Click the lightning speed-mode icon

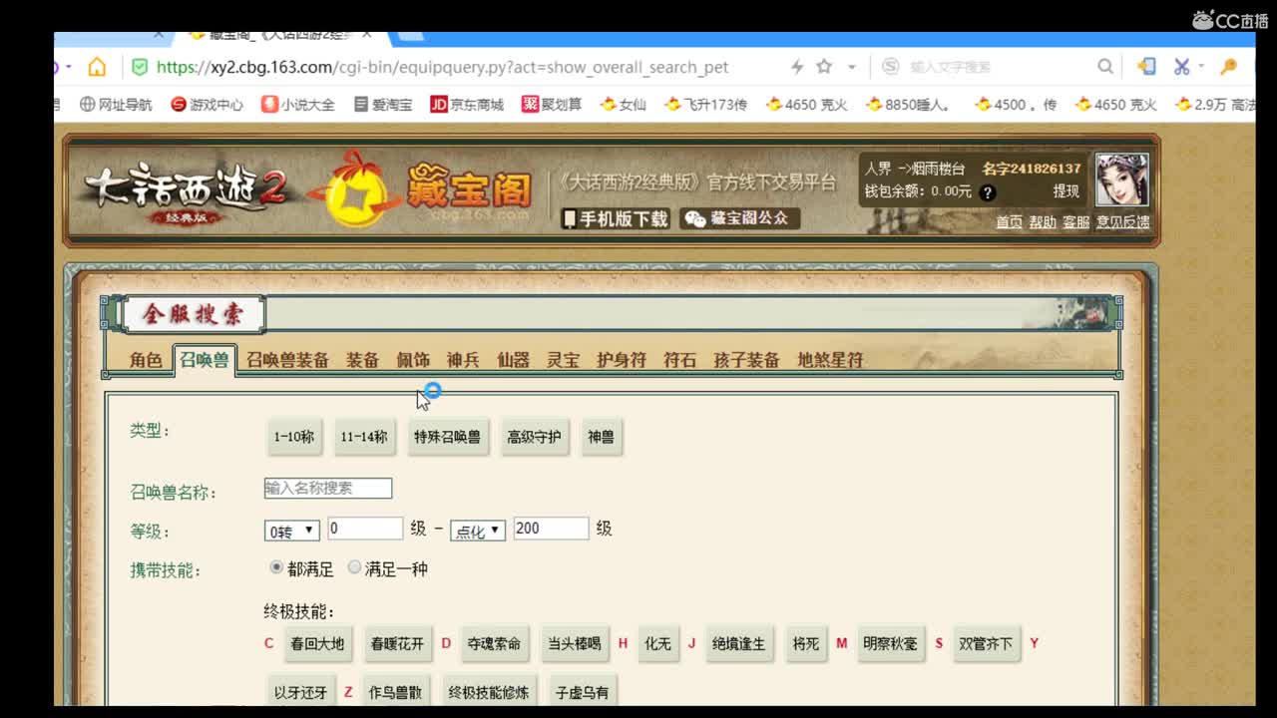tap(796, 67)
